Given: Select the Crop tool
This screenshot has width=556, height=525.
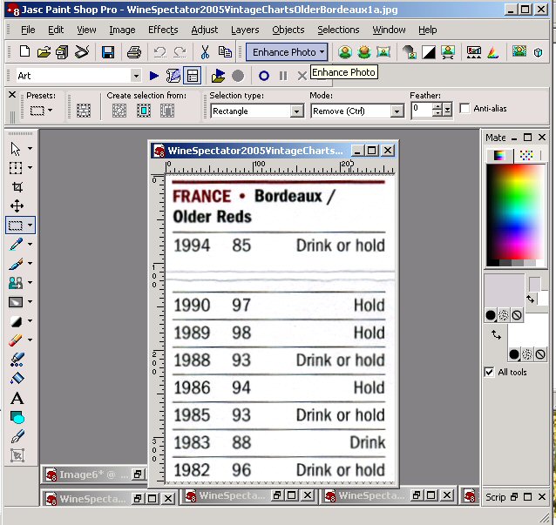Looking at the screenshot, I should (x=17, y=187).
